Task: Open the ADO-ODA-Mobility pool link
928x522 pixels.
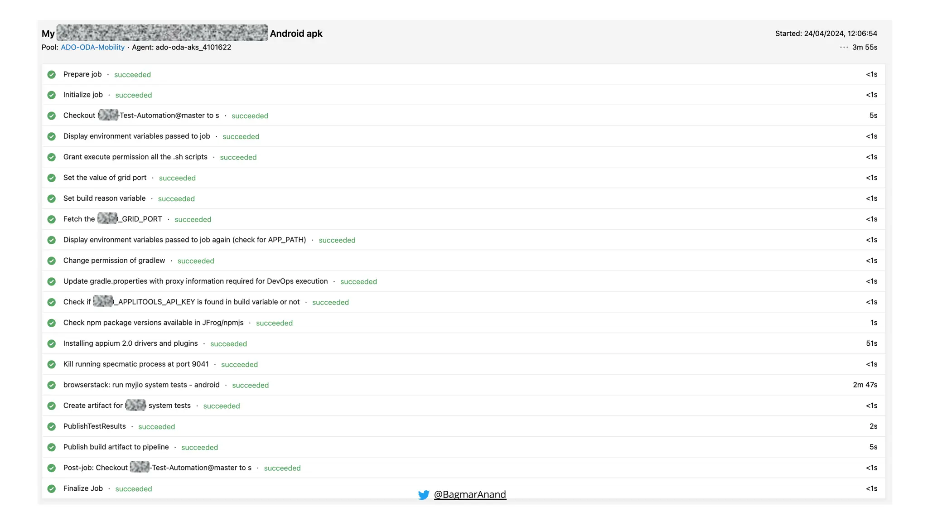Action: (x=92, y=47)
